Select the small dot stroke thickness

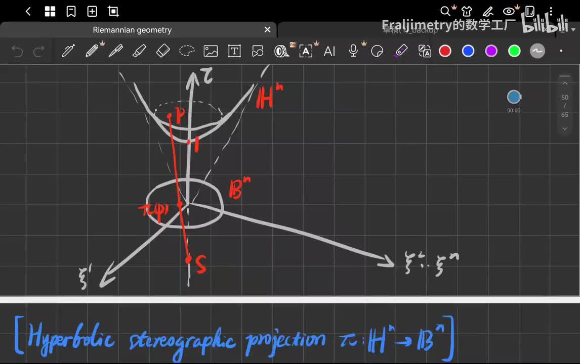coord(561,51)
